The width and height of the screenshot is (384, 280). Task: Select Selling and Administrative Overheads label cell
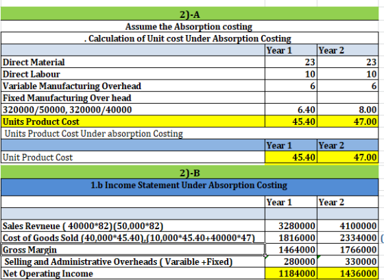click(133, 261)
